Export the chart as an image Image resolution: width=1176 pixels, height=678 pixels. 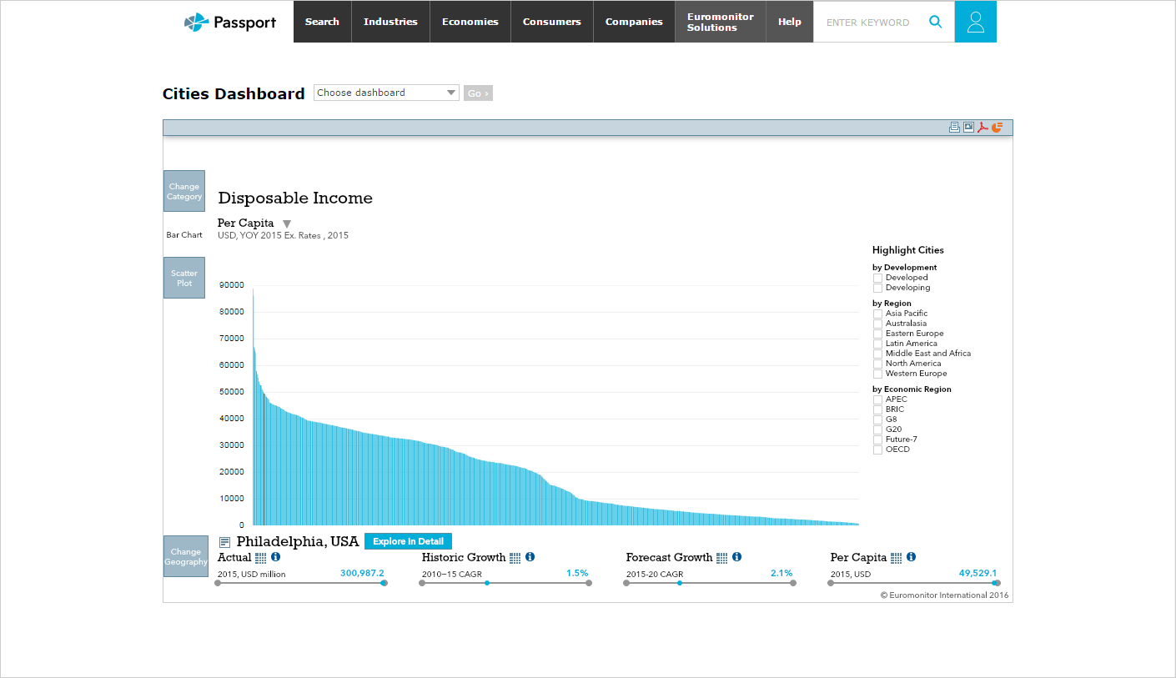pos(968,128)
